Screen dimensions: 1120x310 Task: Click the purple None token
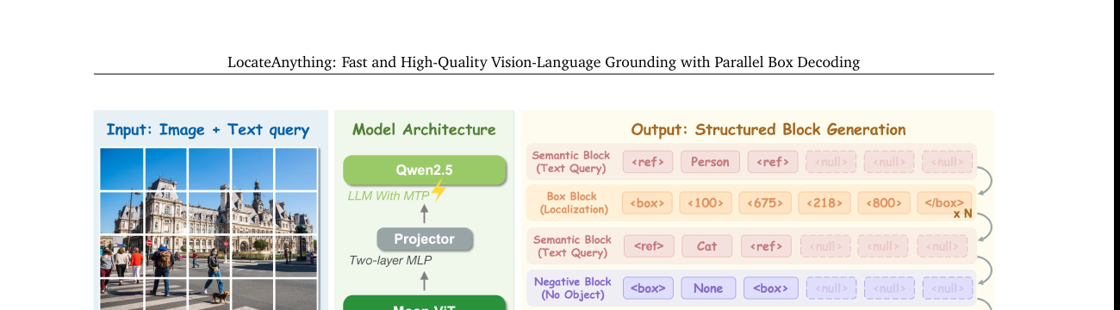[708, 288]
